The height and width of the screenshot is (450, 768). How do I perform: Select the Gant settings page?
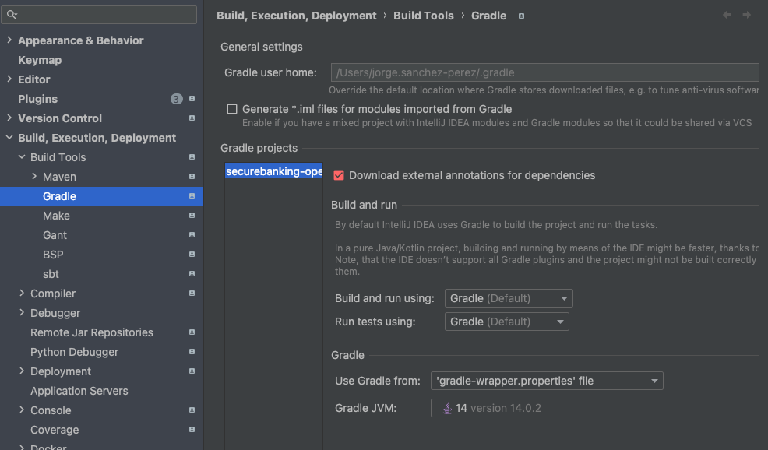(x=55, y=236)
